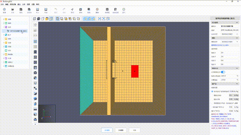Open the File menu in the menu bar
241x135 pixels.
click(x=2, y=4)
